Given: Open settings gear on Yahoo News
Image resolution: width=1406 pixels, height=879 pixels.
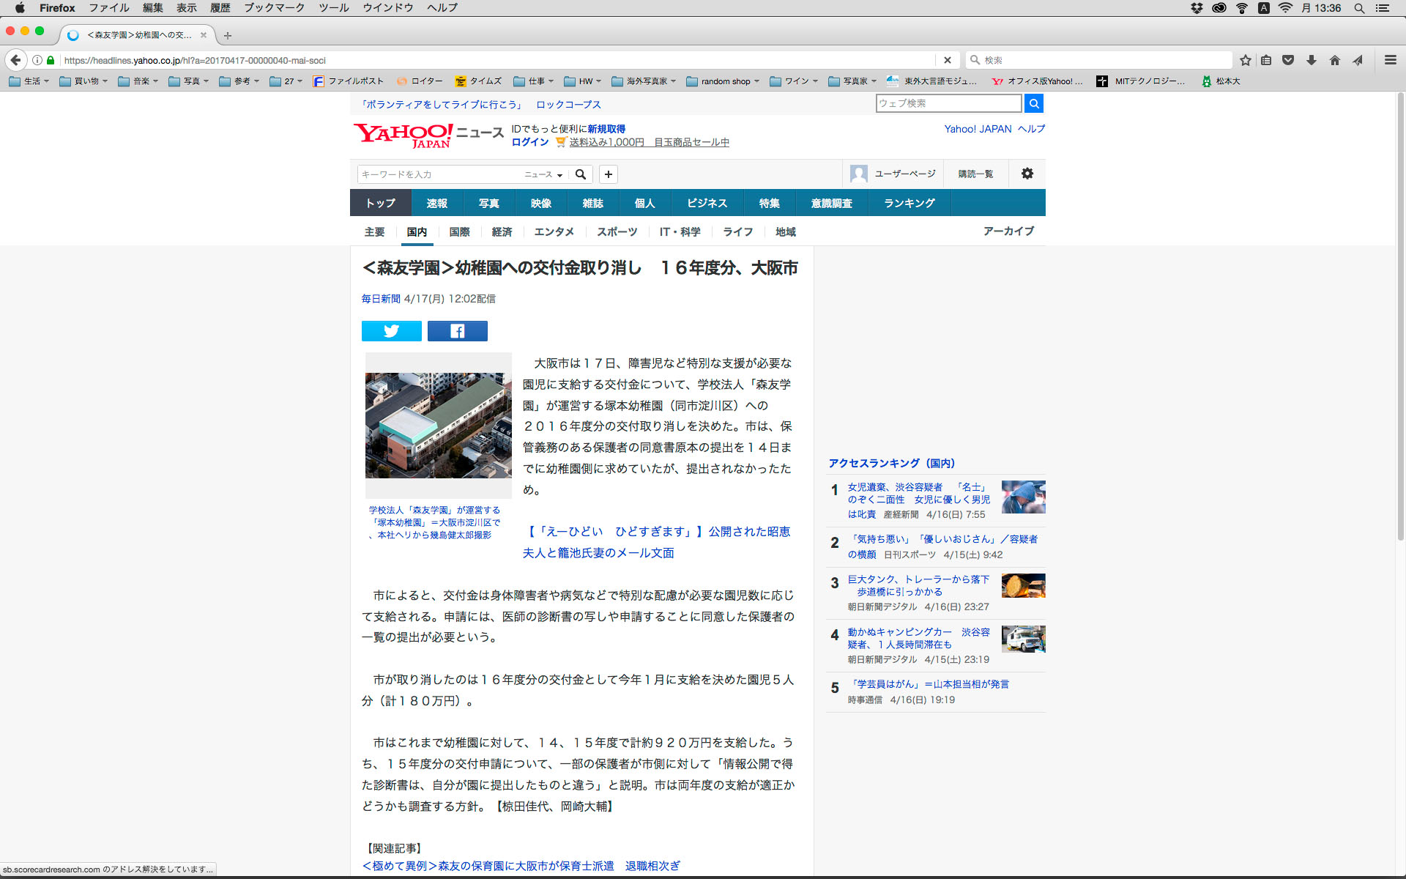Looking at the screenshot, I should (1027, 174).
